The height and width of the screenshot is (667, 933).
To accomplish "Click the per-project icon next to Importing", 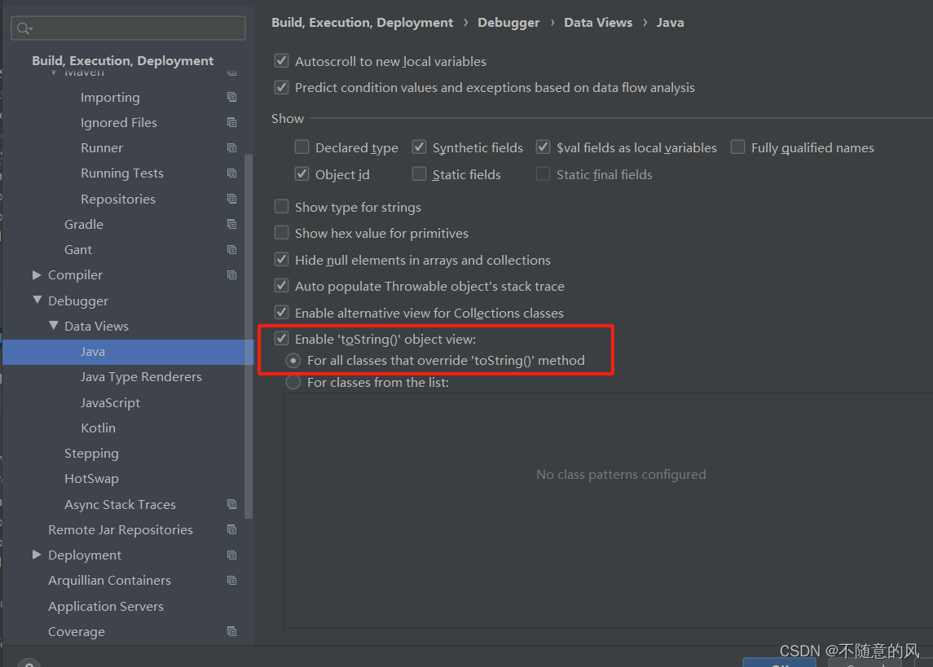I will point(232,97).
